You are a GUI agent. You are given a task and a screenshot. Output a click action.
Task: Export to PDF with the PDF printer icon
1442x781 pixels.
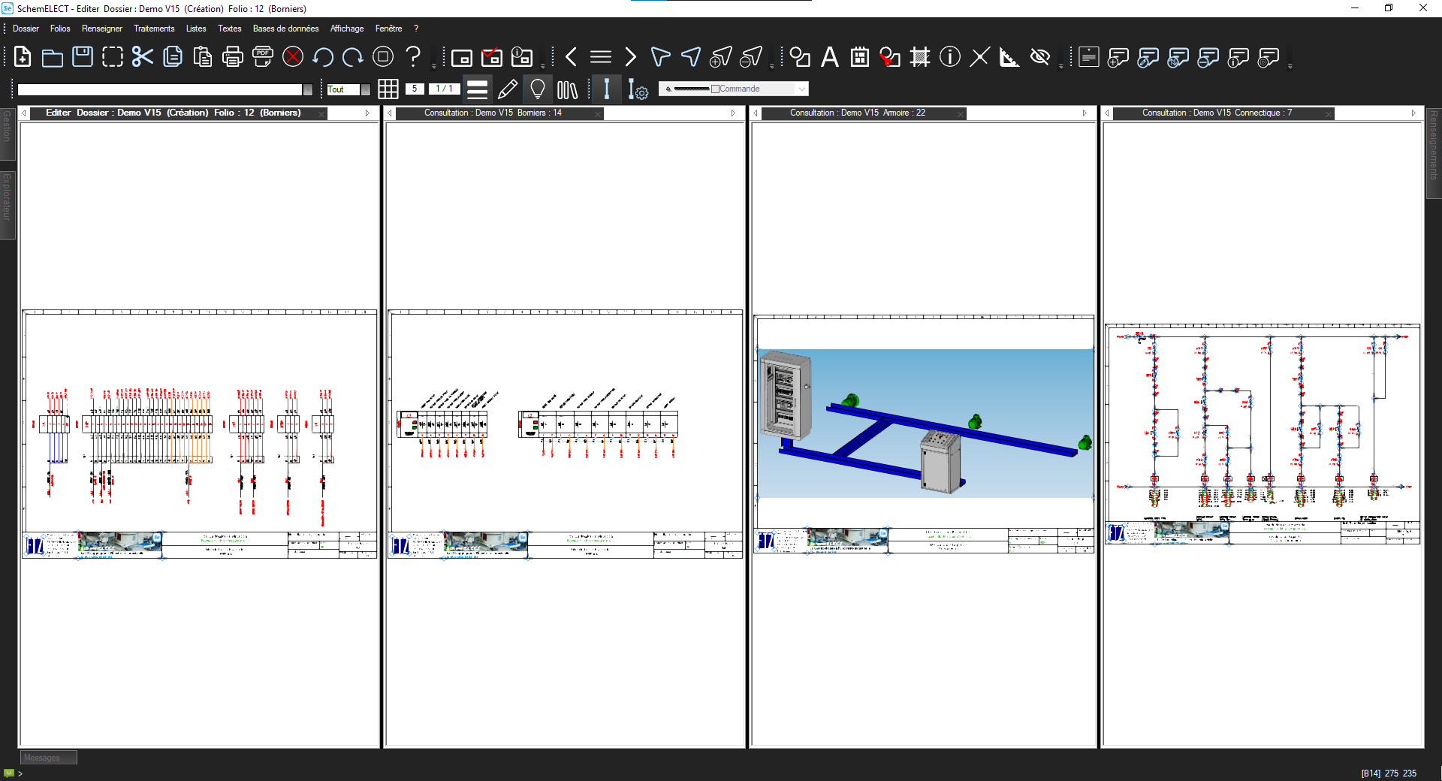(263, 57)
